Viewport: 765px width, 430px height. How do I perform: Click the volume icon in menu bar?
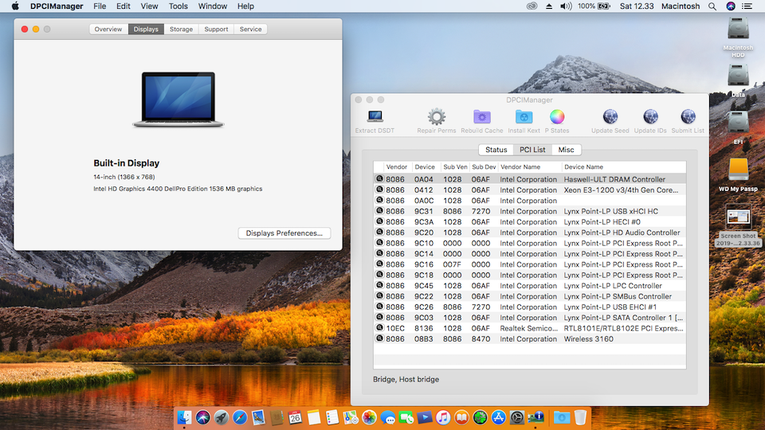tap(565, 6)
